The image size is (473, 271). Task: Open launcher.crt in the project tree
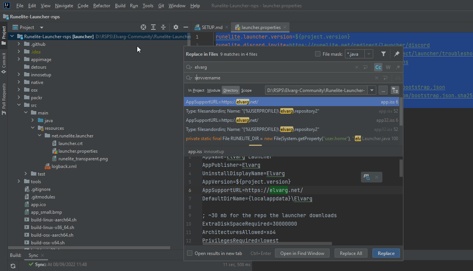click(70, 144)
